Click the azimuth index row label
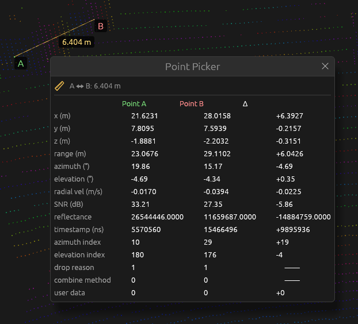 [x=77, y=242]
